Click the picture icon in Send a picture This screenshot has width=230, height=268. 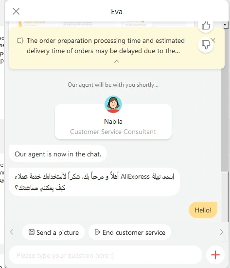32,232
